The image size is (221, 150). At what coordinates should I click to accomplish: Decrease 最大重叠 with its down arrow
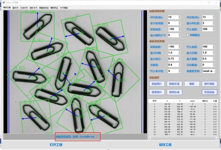click(x=214, y=60)
